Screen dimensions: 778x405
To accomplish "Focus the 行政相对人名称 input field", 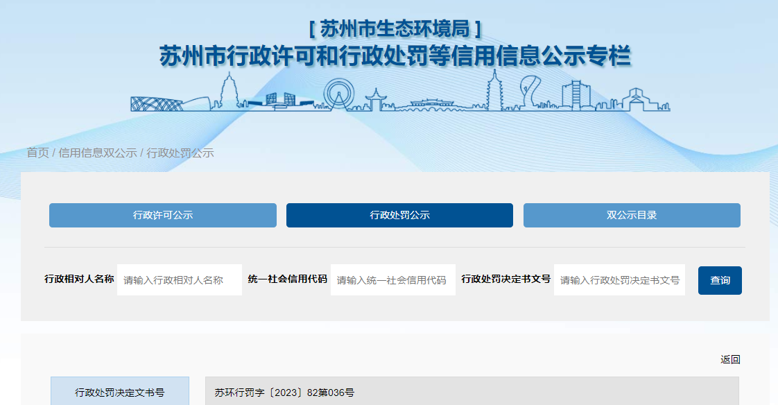I will click(x=179, y=280).
